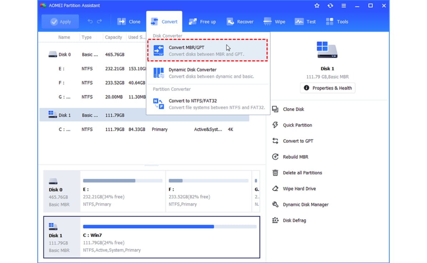The height and width of the screenshot is (263, 427).
Task: Select the Disk 1 row in list
Action: [x=144, y=115]
